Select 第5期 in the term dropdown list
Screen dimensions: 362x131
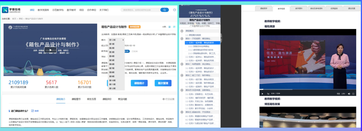(116, 60)
